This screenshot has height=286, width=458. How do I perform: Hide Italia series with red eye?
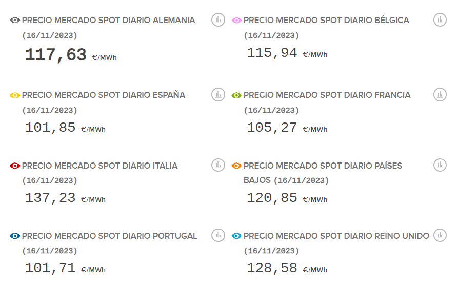pos(15,166)
